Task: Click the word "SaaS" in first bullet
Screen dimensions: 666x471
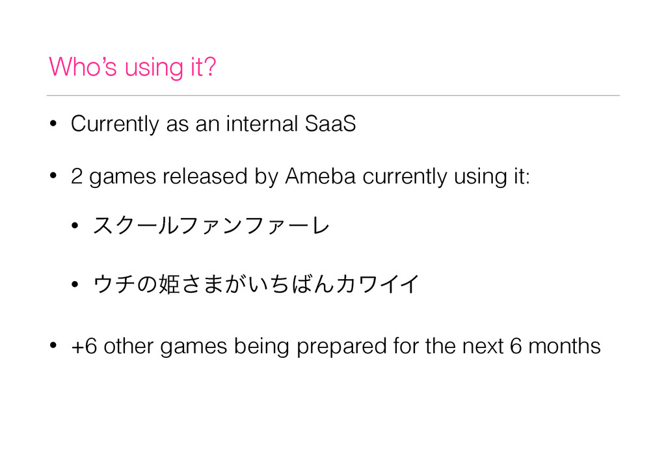Action: 330,124
